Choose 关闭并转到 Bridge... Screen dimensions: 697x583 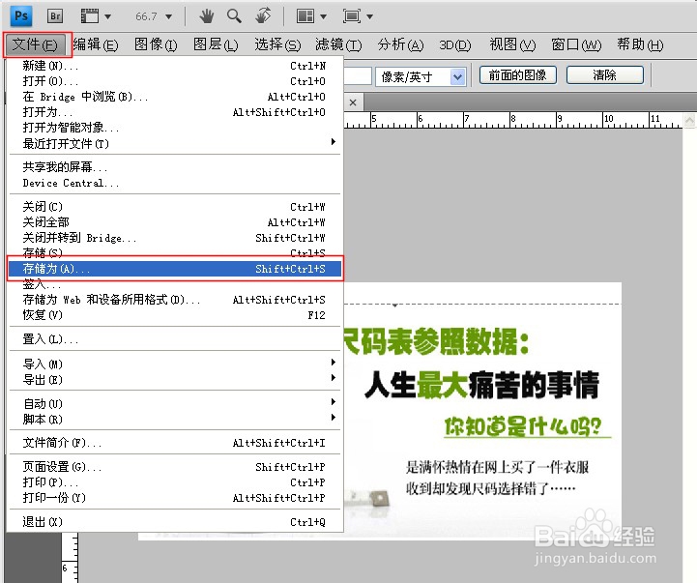174,238
